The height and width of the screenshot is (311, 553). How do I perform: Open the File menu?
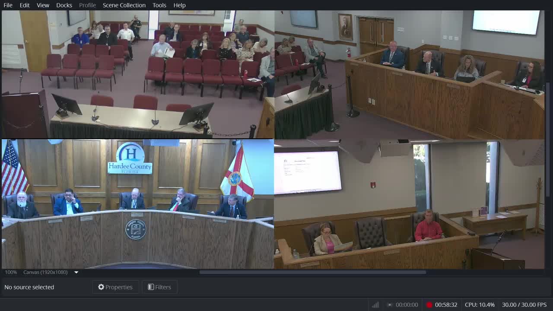[x=8, y=5]
